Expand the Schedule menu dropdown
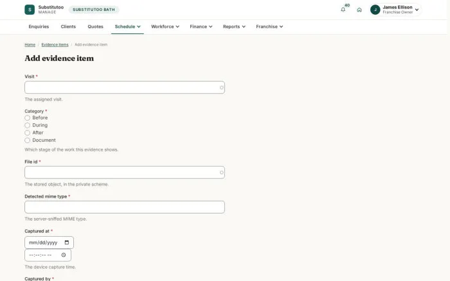This screenshot has width=450, height=281. coord(127,27)
